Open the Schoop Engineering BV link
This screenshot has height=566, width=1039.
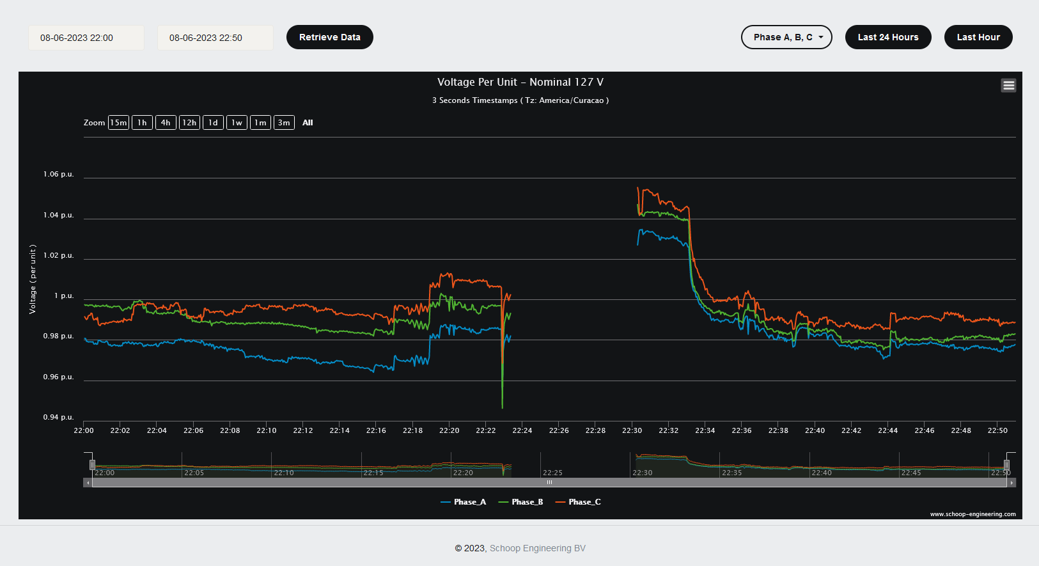point(537,548)
